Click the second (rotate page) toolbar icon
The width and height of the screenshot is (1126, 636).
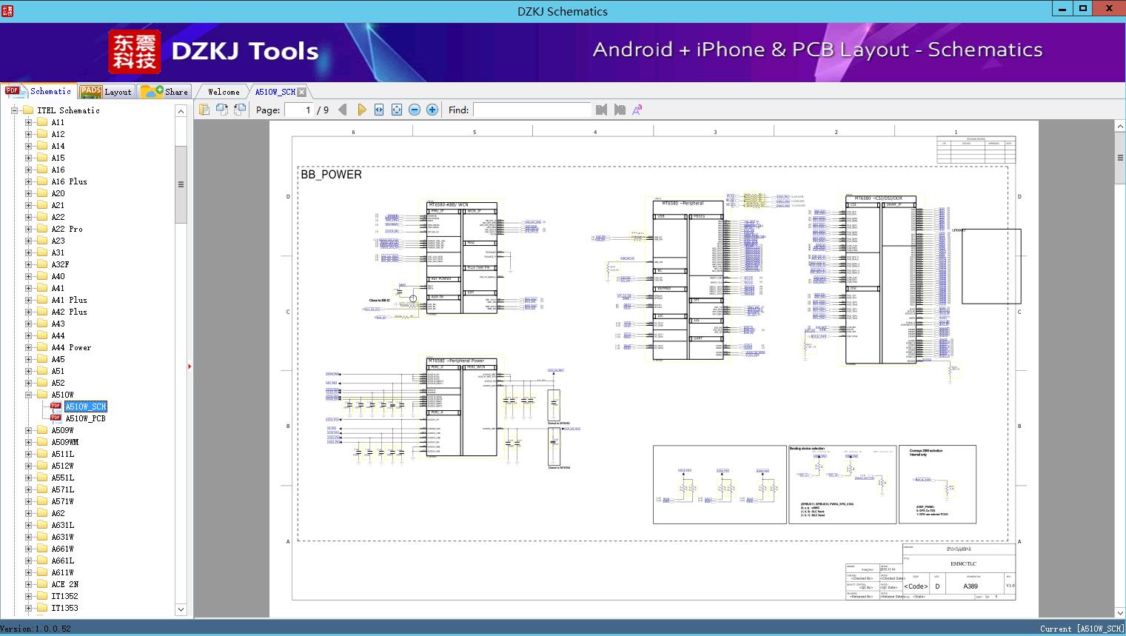tap(222, 110)
